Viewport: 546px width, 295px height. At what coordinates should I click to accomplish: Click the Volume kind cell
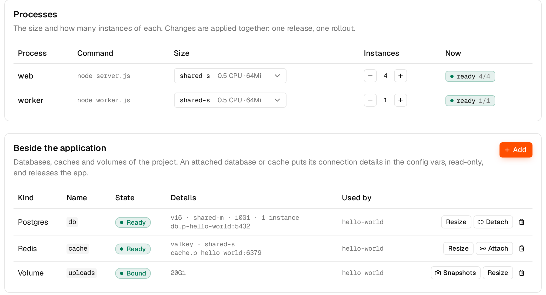pyautogui.click(x=31, y=273)
